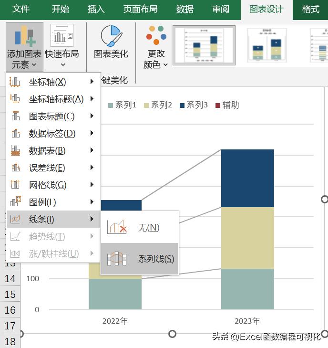
Task: Expand the 坐标轴标题(A) submenu arrow
Action: pyautogui.click(x=92, y=98)
